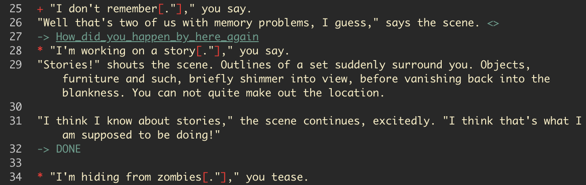Screen dimensions: 586x185
Task: Click the asterisk before "I'm working on a story"
Action: click(x=40, y=52)
